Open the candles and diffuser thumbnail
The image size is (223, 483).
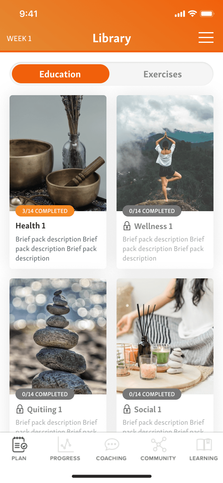165,336
